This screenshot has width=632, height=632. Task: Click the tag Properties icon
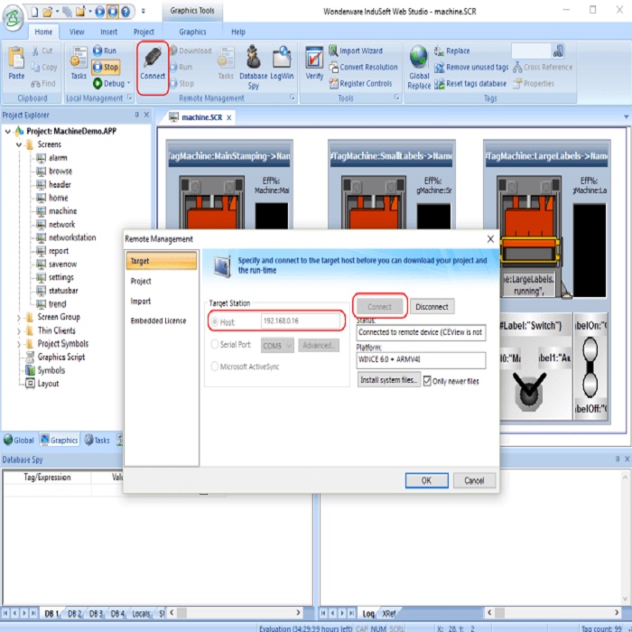(517, 84)
